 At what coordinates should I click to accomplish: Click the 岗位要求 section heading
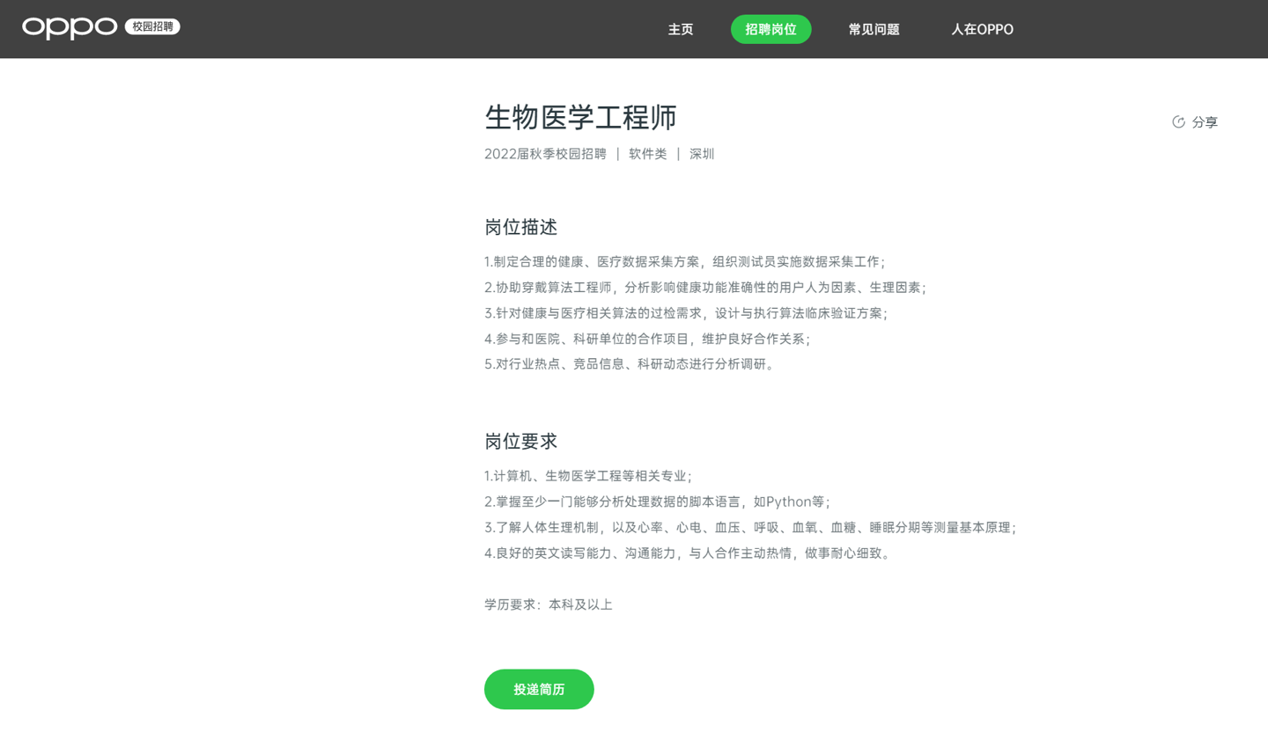[520, 441]
